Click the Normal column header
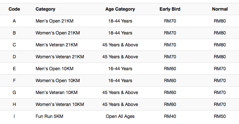The width and height of the screenshot is (239, 124). tap(220, 9)
